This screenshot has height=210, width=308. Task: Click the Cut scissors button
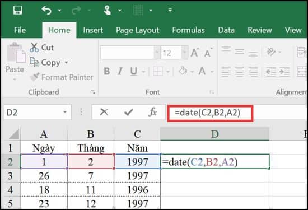pyautogui.click(x=41, y=48)
